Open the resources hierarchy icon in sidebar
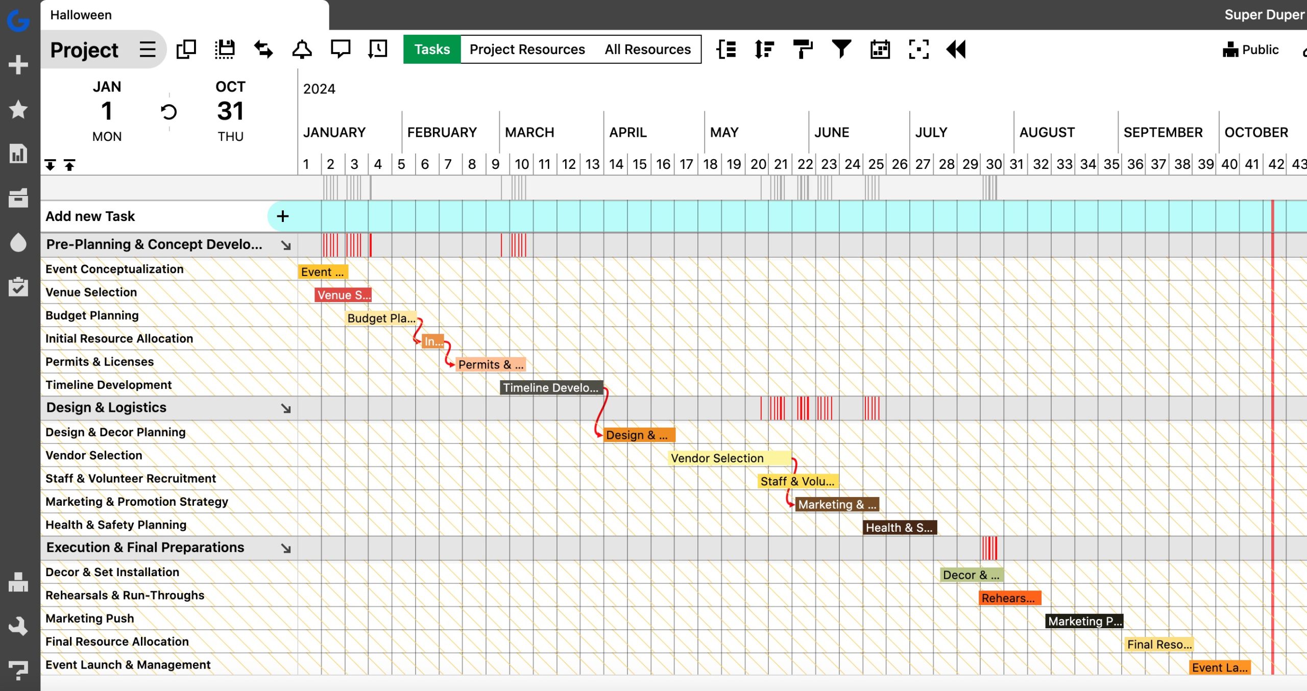 click(18, 582)
